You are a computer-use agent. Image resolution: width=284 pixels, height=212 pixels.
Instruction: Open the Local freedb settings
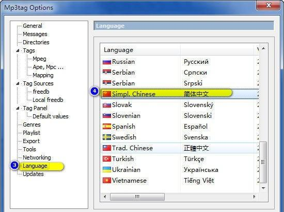[x=48, y=100]
